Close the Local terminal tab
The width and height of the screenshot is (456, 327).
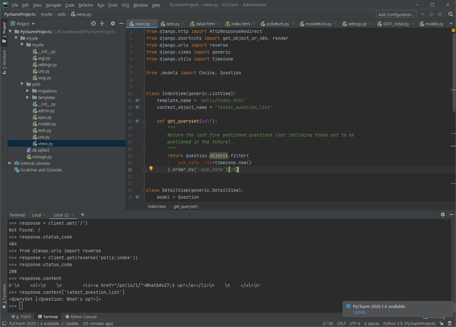tap(45, 215)
